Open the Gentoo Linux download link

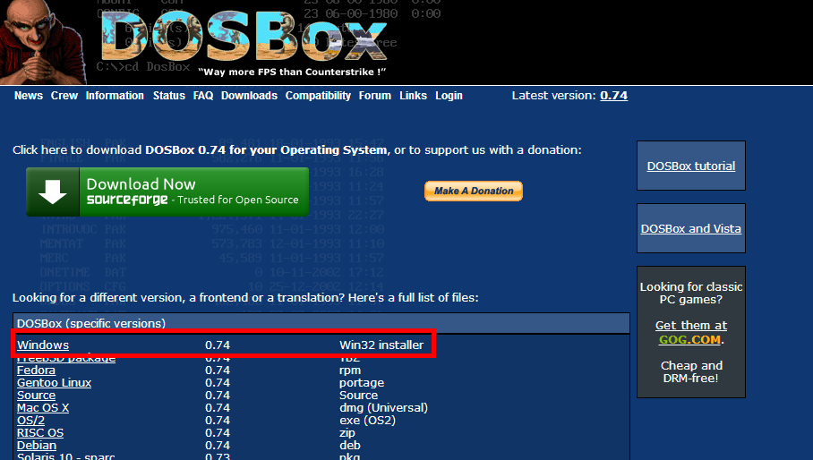54,383
